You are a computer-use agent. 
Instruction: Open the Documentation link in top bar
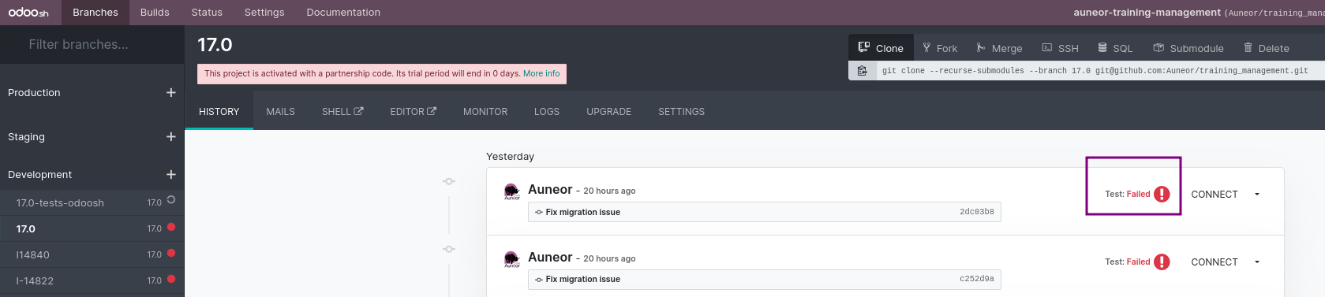coord(343,13)
